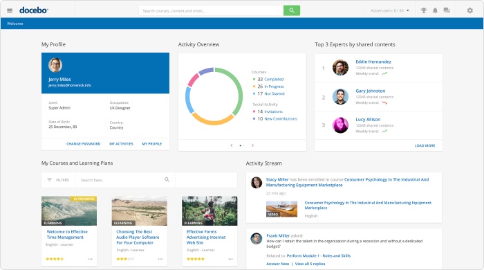Click Gary Johnston's avatar
484x270 pixels.
[x=340, y=97]
